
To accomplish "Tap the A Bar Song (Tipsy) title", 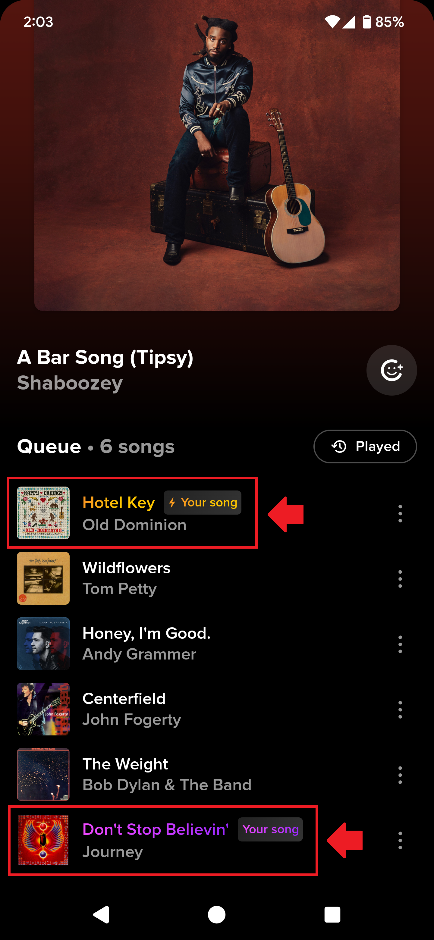I will pos(105,357).
